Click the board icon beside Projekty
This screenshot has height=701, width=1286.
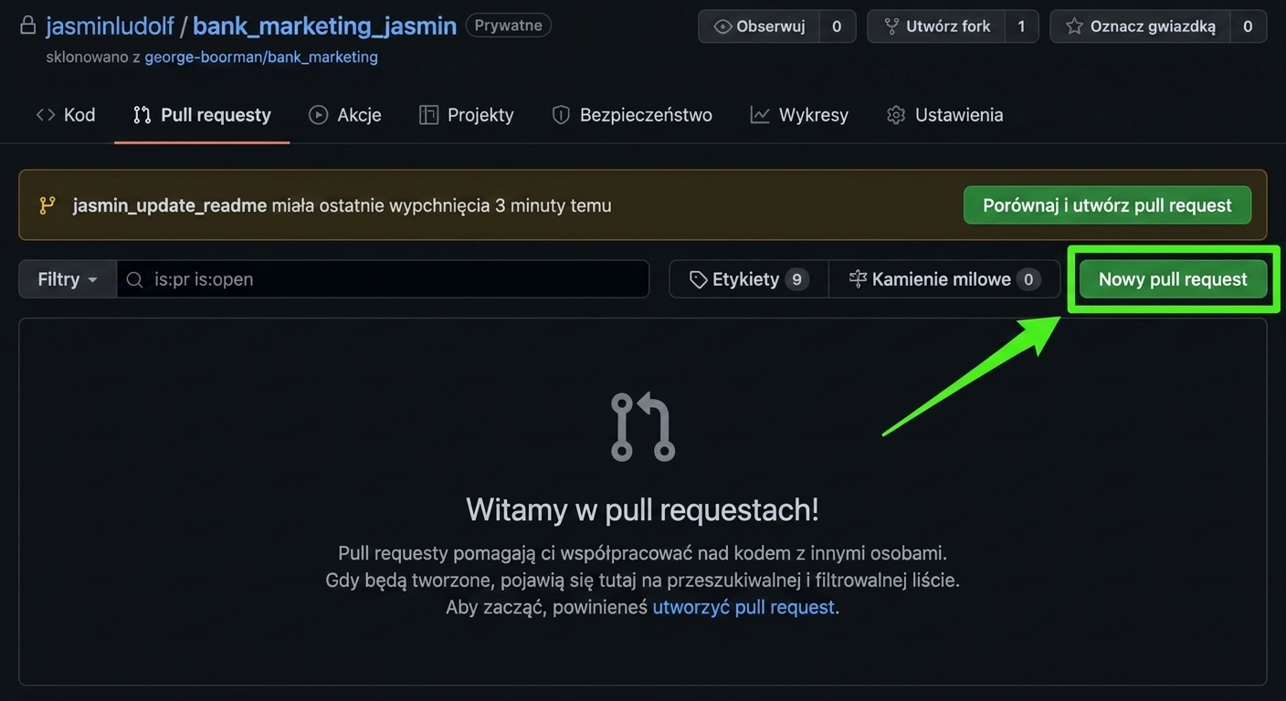pyautogui.click(x=428, y=115)
